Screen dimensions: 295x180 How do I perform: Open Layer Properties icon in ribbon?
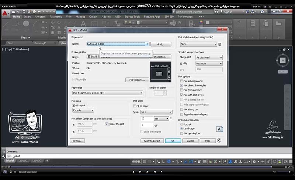(117, 24)
